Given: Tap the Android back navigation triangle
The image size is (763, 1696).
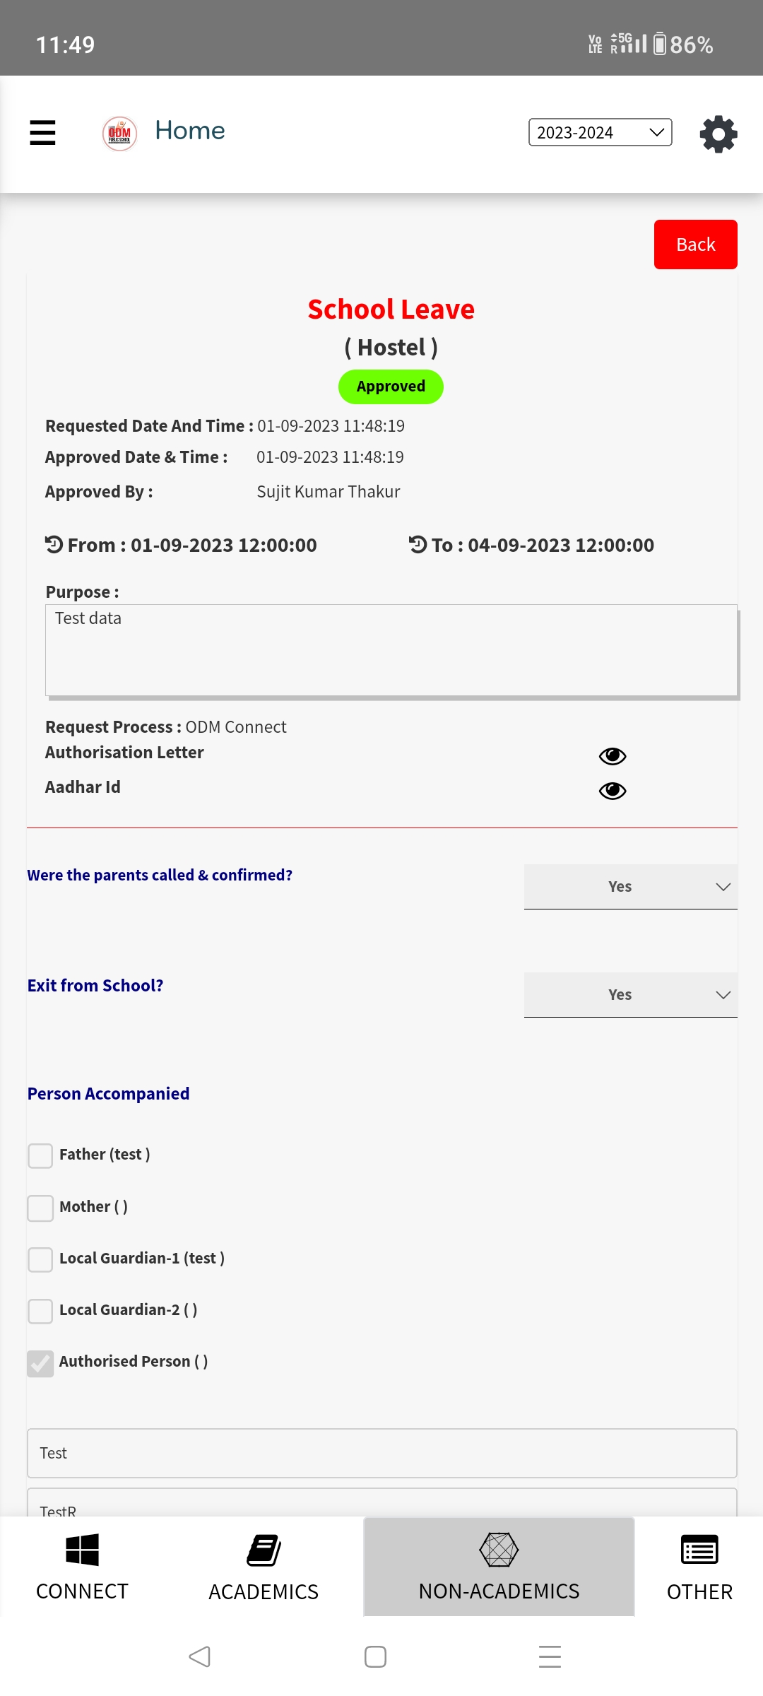Looking at the screenshot, I should click(x=200, y=1656).
